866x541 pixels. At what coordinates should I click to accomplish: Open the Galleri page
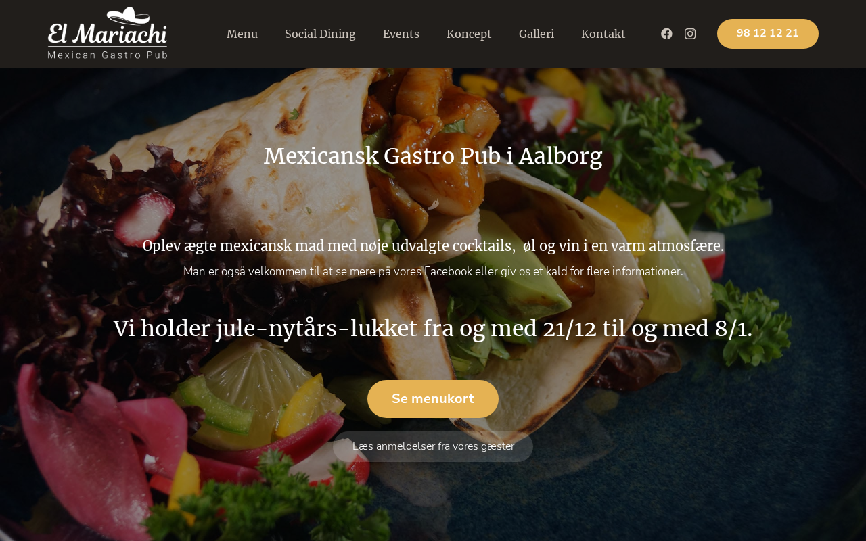[537, 34]
